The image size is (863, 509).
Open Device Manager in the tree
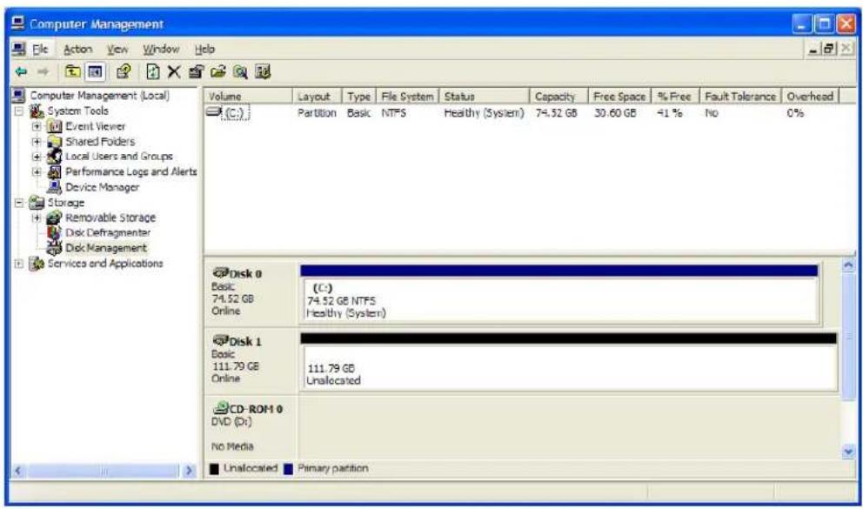coord(102,187)
